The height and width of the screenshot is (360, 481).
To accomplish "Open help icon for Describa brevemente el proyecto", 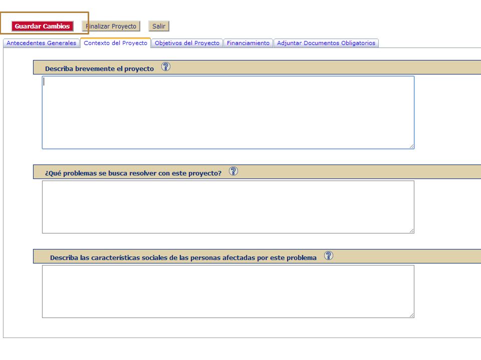I will pos(166,66).
